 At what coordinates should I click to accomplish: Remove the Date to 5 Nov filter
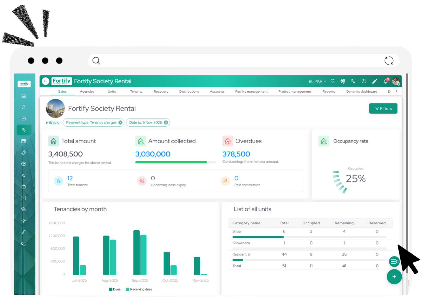click(166, 123)
